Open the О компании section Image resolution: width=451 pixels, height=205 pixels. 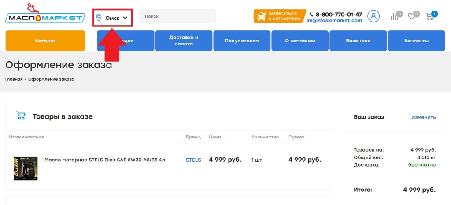300,41
